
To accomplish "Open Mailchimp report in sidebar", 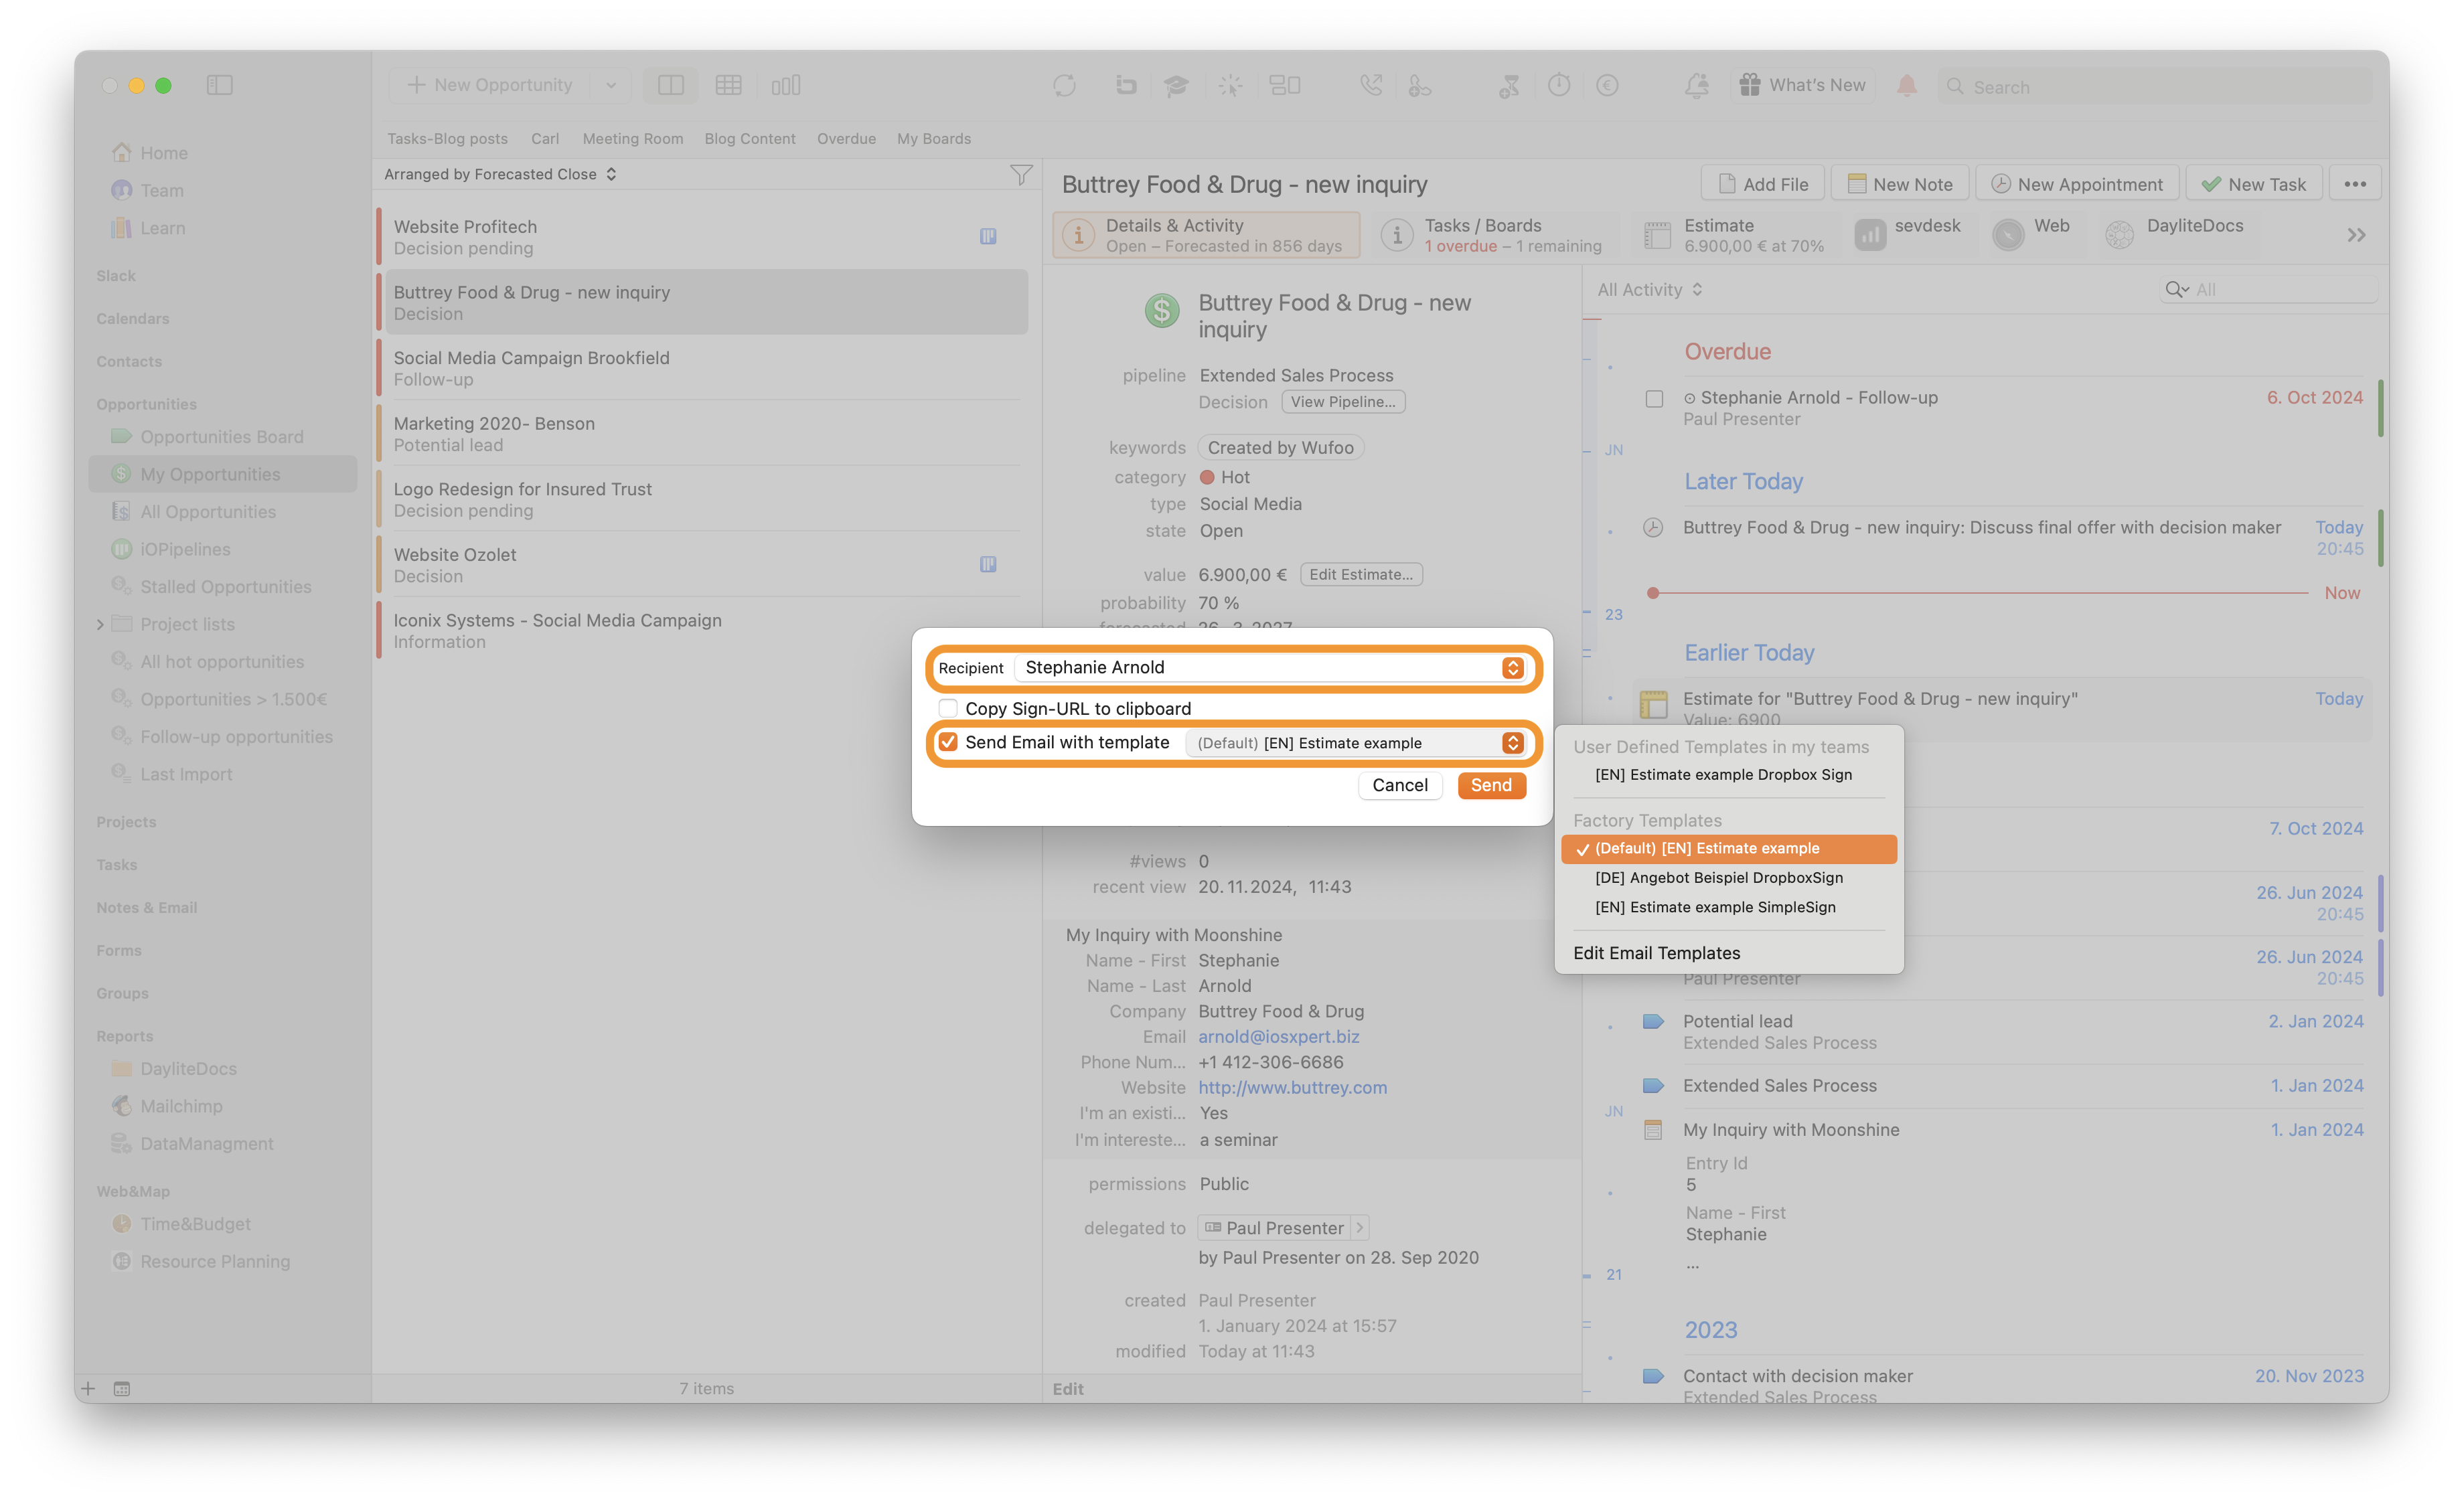I will 181,1105.
